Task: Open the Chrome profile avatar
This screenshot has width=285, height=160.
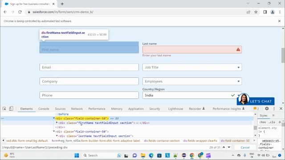Action: 273,12
